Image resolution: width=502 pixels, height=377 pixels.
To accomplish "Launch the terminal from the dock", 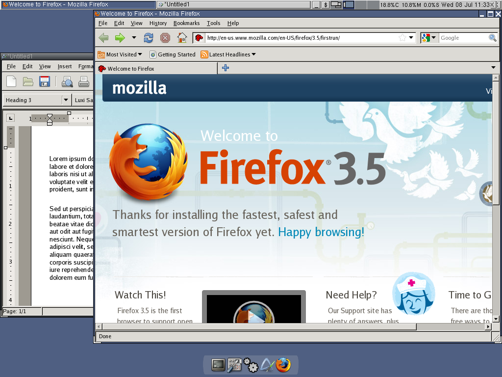I will pyautogui.click(x=218, y=365).
